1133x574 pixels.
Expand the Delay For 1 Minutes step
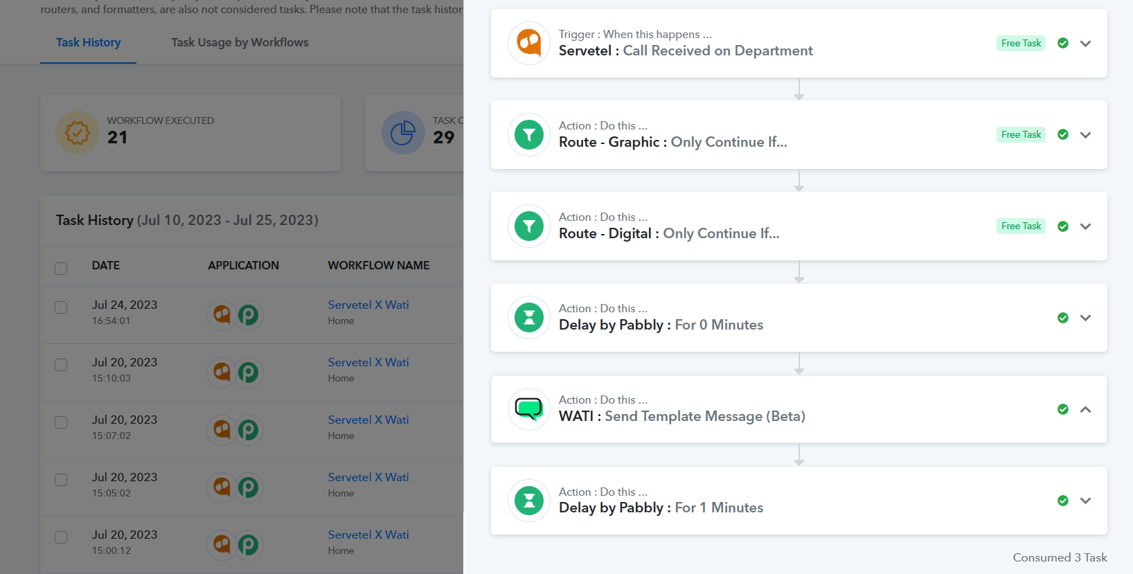point(1085,501)
